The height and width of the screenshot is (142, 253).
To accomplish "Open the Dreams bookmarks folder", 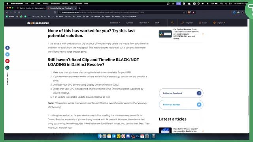I will [96, 17].
